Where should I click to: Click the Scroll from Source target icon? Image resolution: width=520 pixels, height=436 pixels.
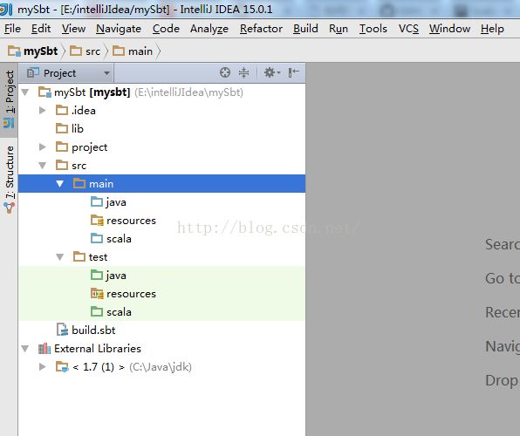225,72
